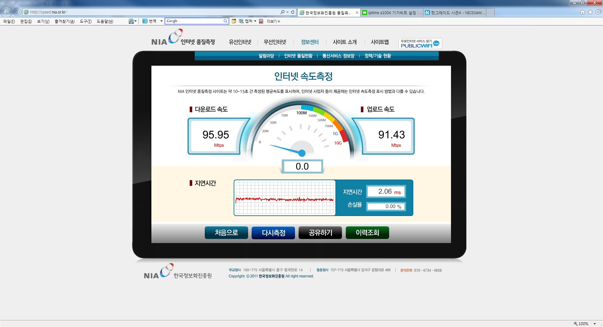Click the speedometer gauge needle hub

(302, 153)
